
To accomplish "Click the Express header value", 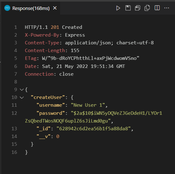I will point(75,35).
